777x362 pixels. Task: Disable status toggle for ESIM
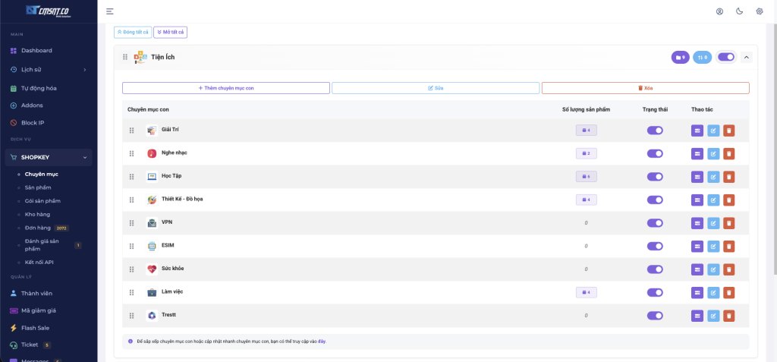click(655, 246)
